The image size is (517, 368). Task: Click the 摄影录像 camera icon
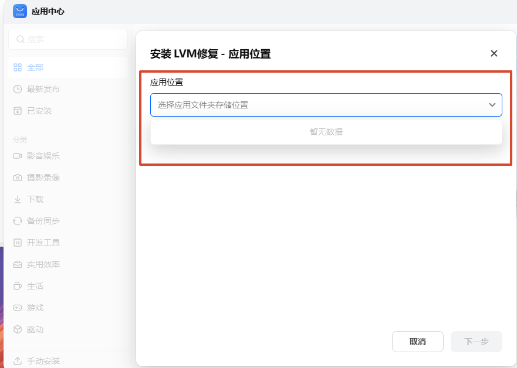pyautogui.click(x=18, y=178)
